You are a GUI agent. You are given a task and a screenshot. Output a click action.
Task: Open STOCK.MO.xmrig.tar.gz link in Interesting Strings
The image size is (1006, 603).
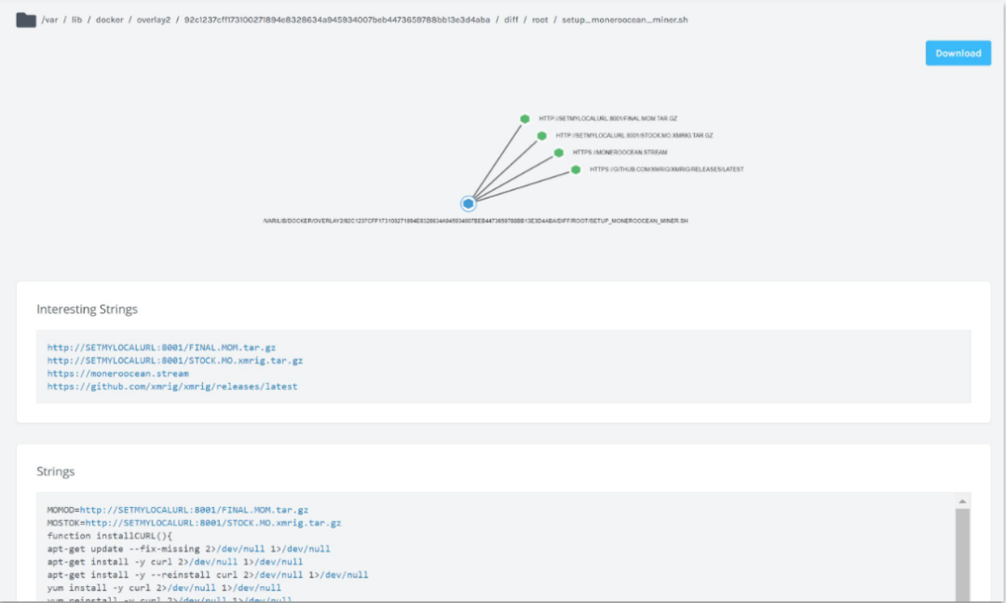point(174,361)
